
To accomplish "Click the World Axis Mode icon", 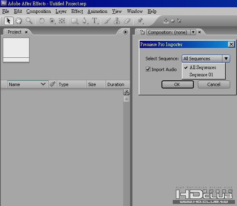I will pos(172,21).
